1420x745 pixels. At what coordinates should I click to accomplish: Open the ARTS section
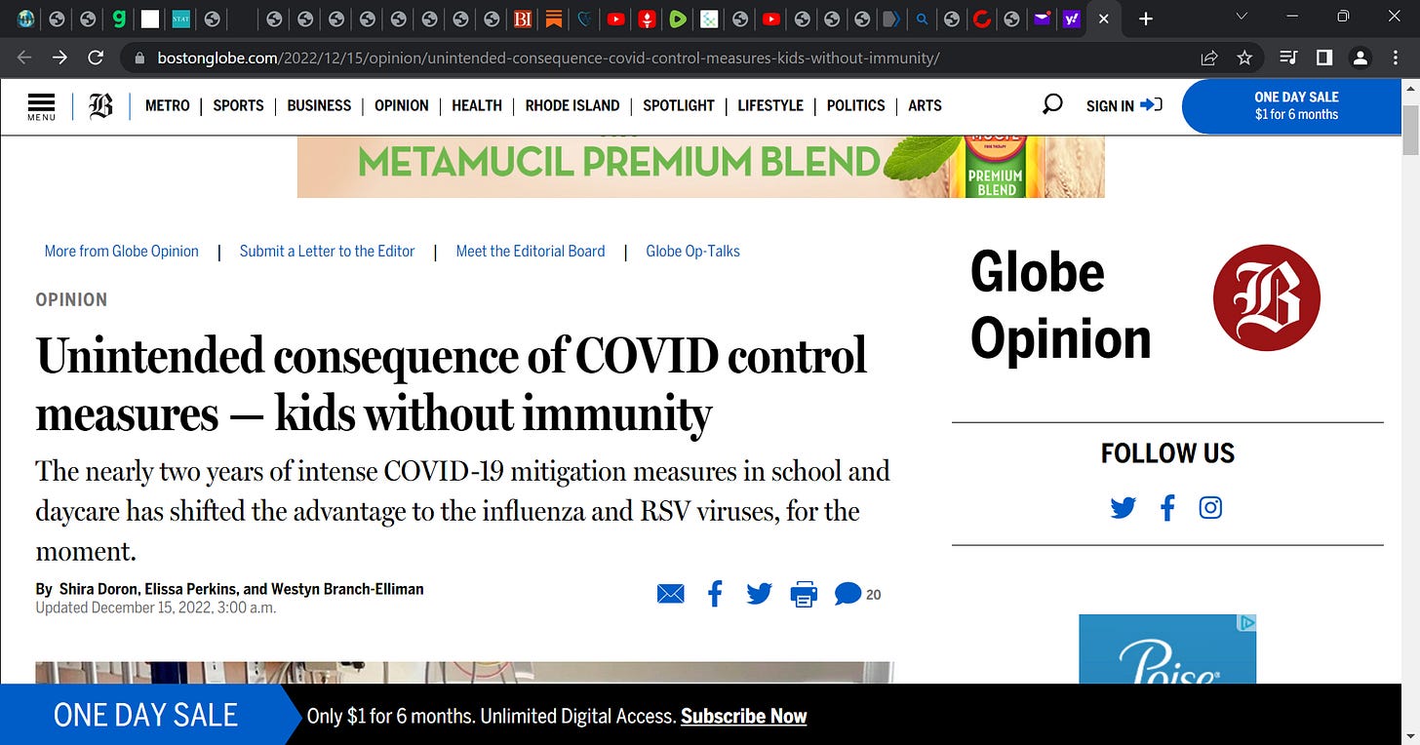pos(925,105)
